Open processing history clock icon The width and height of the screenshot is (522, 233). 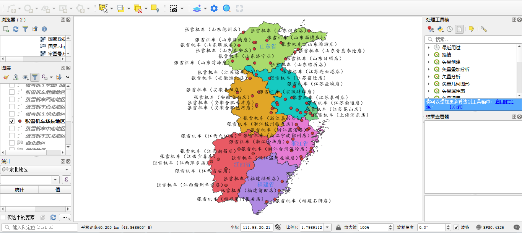pos(450,29)
